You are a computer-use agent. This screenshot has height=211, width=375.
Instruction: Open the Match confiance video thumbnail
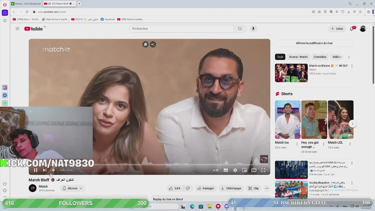point(291,73)
